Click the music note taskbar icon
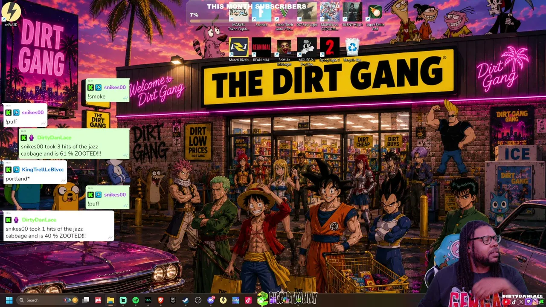546x307 pixels. coord(248,300)
